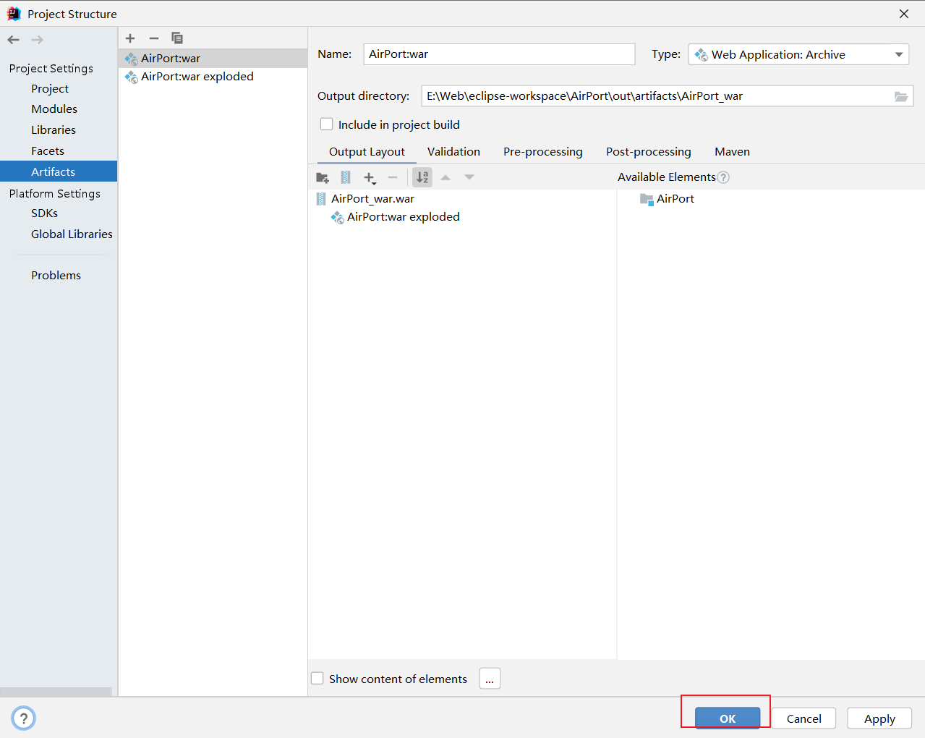
Task: Check Show content of elements
Action: [317, 679]
